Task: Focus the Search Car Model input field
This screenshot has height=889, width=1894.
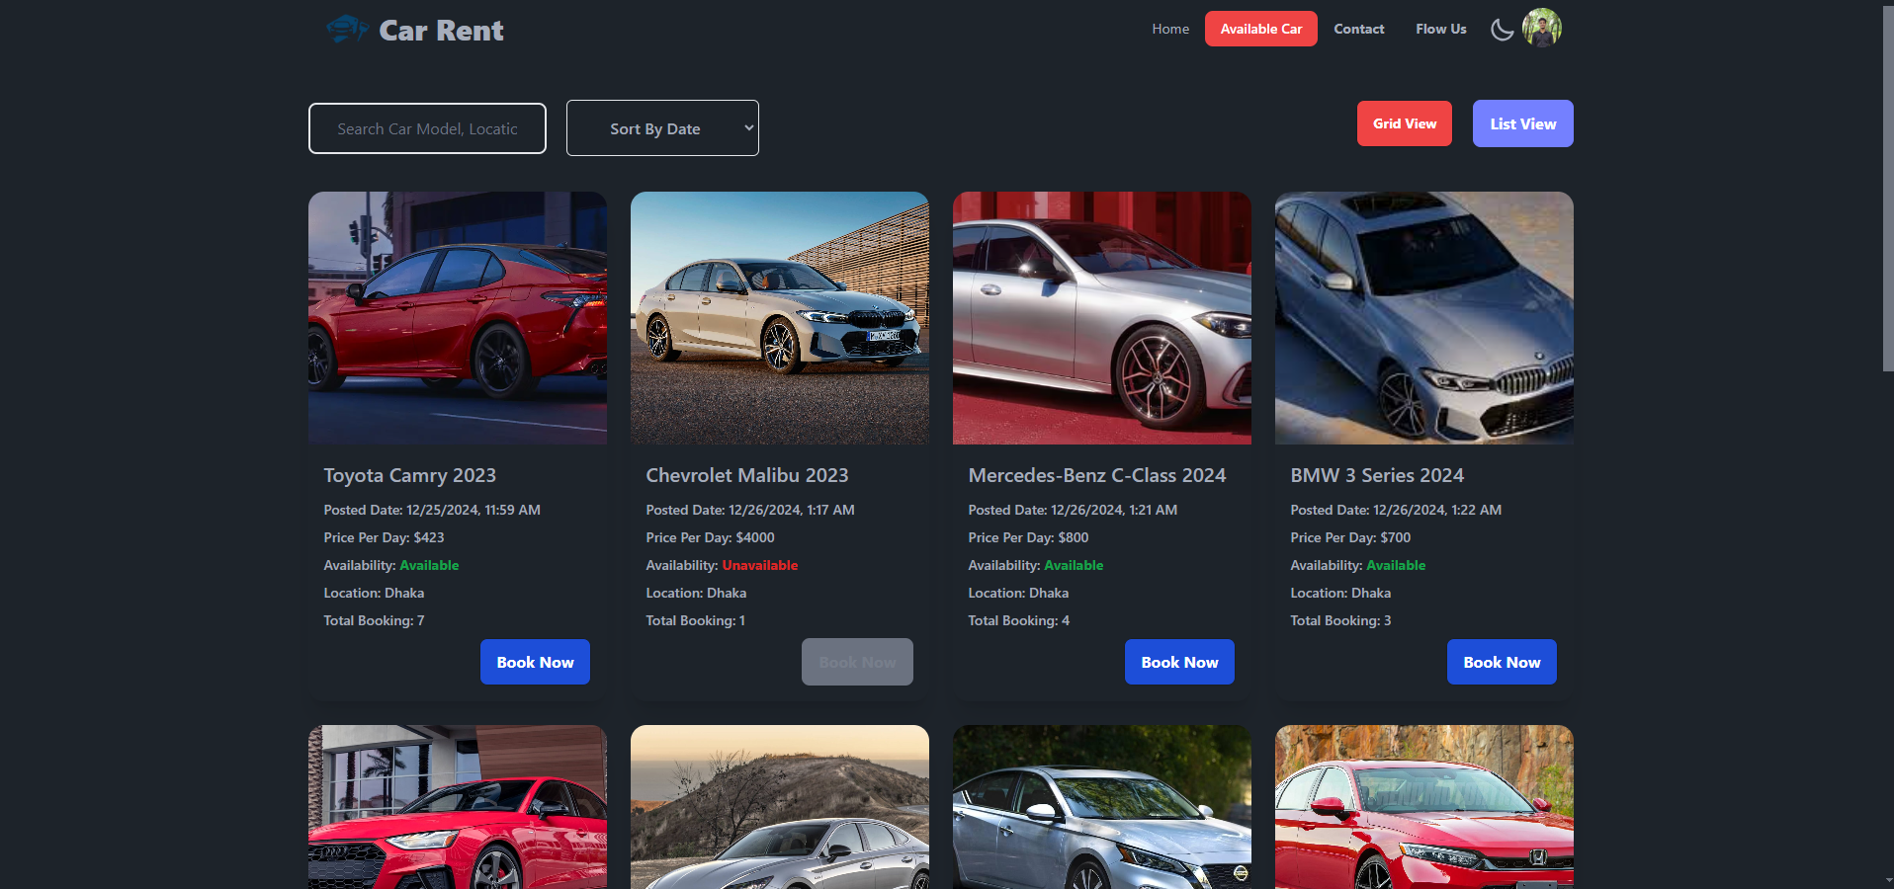Action: (x=427, y=128)
